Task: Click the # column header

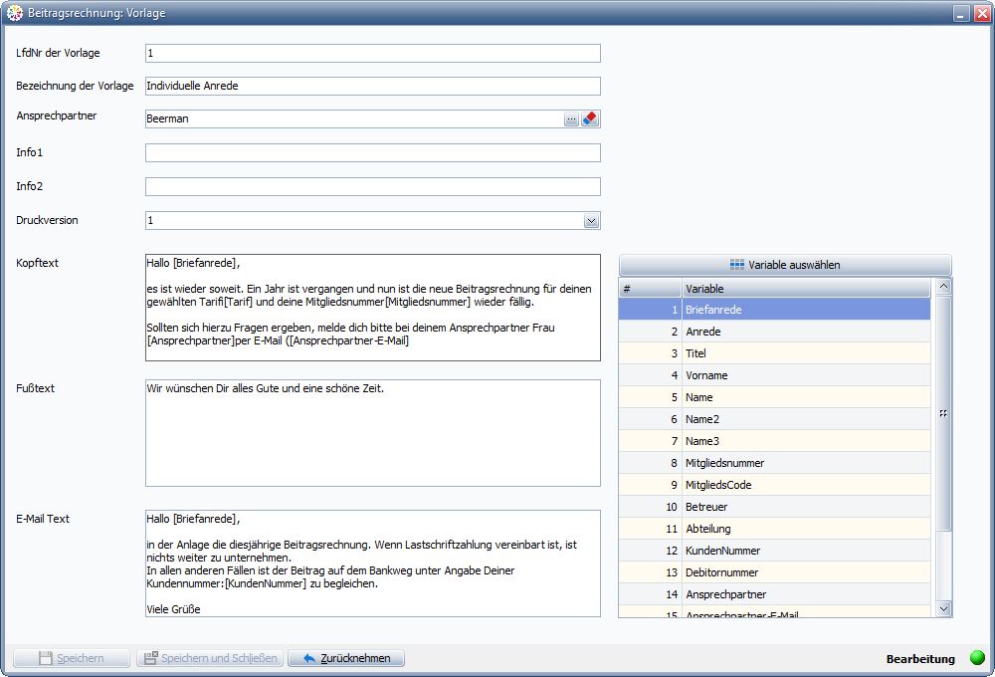Action: click(650, 289)
